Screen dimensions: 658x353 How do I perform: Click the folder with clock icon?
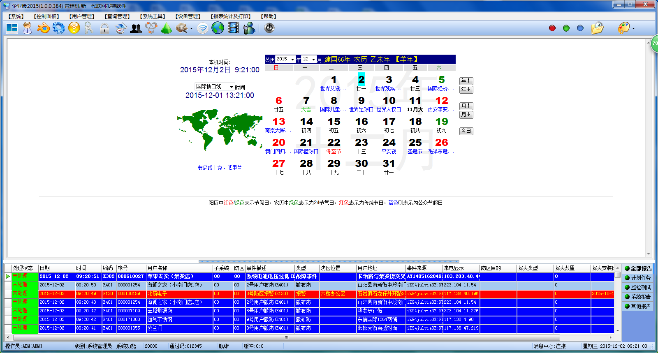[597, 28]
